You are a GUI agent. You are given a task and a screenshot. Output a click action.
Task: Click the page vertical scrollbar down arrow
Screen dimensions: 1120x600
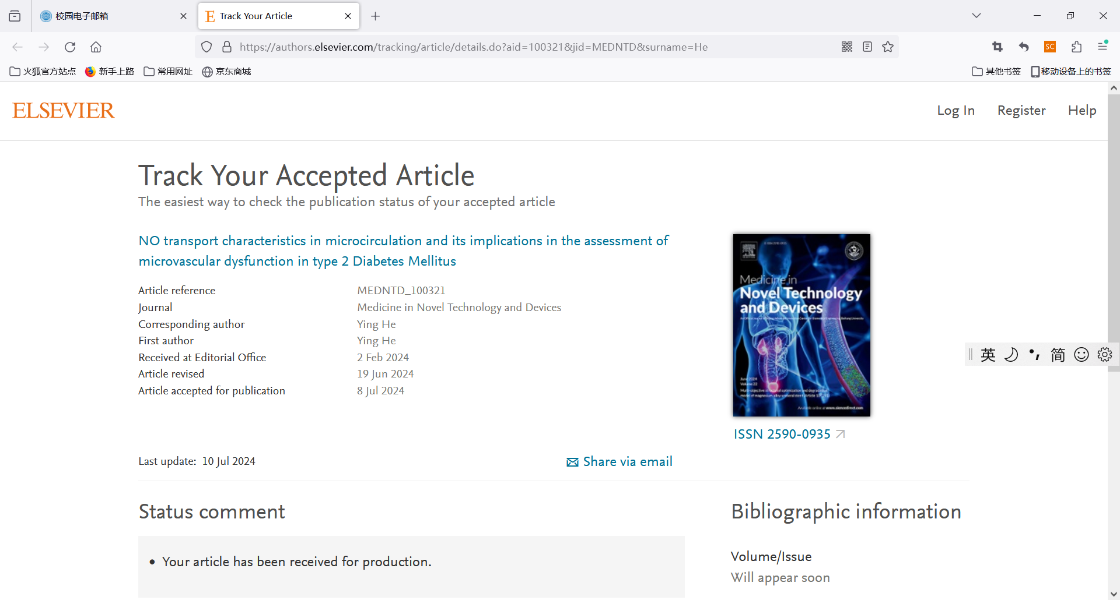1114,594
